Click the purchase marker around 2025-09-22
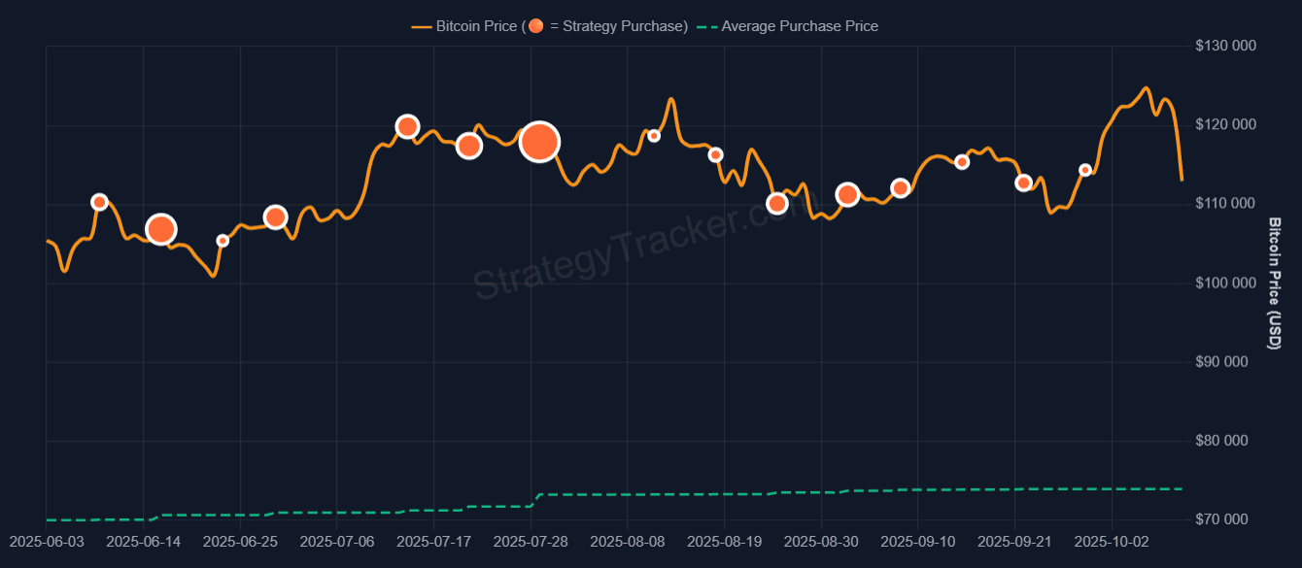Viewport: 1302px width, 568px height. click(1023, 183)
